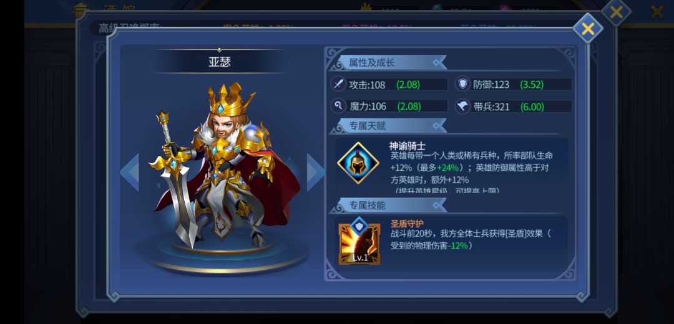
Task: Show the next hero with right arrow
Action: (316, 172)
